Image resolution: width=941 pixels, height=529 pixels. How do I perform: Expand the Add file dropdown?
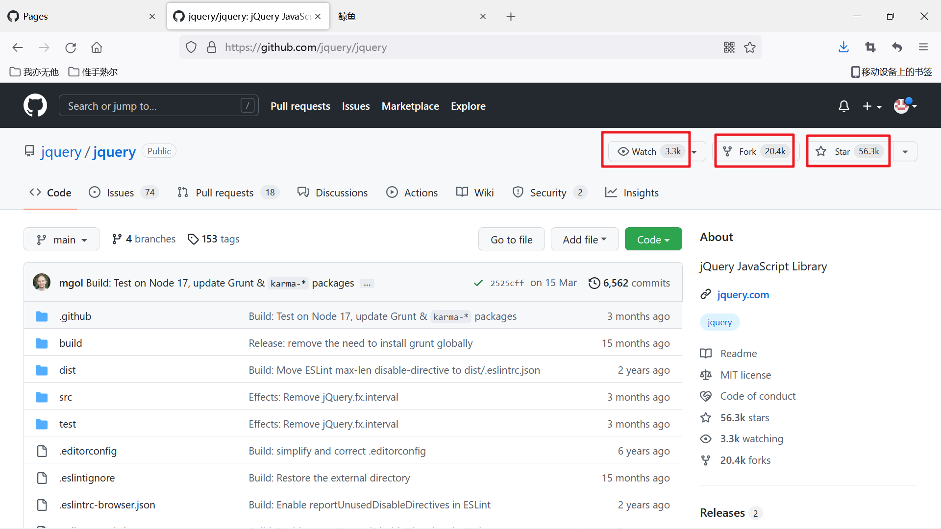pyautogui.click(x=584, y=240)
